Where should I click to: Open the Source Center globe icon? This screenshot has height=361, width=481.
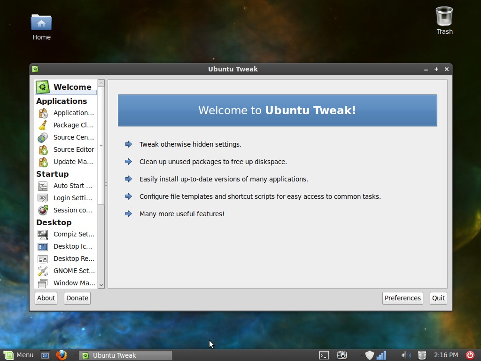pyautogui.click(x=43, y=138)
